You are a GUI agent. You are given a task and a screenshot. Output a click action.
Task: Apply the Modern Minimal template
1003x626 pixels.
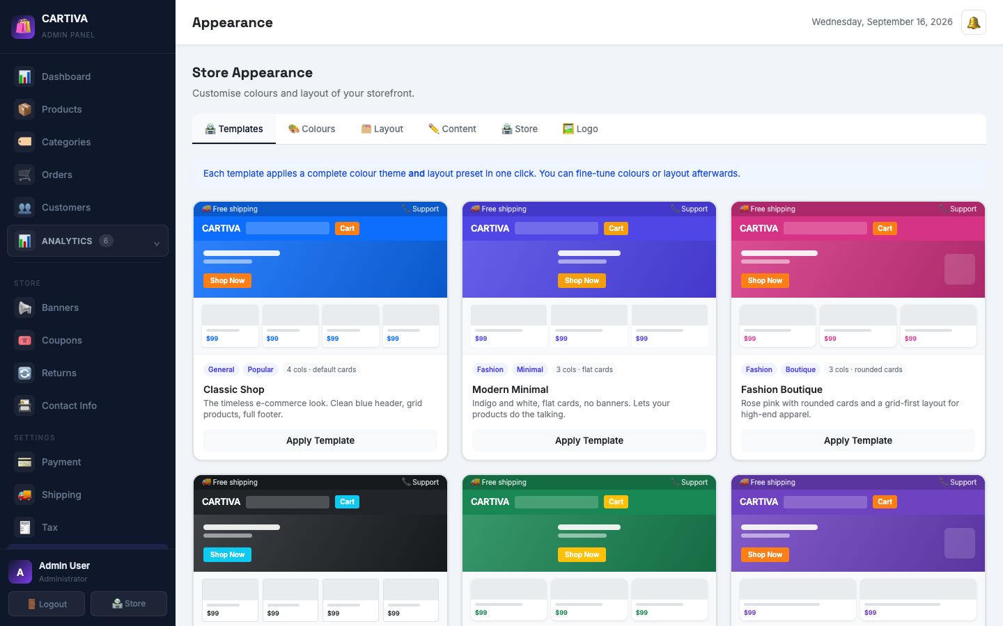pos(589,440)
